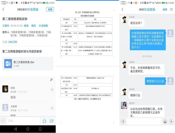
Task: Like 王艳芳's comment with thumbs-up
Action: [52, 107]
